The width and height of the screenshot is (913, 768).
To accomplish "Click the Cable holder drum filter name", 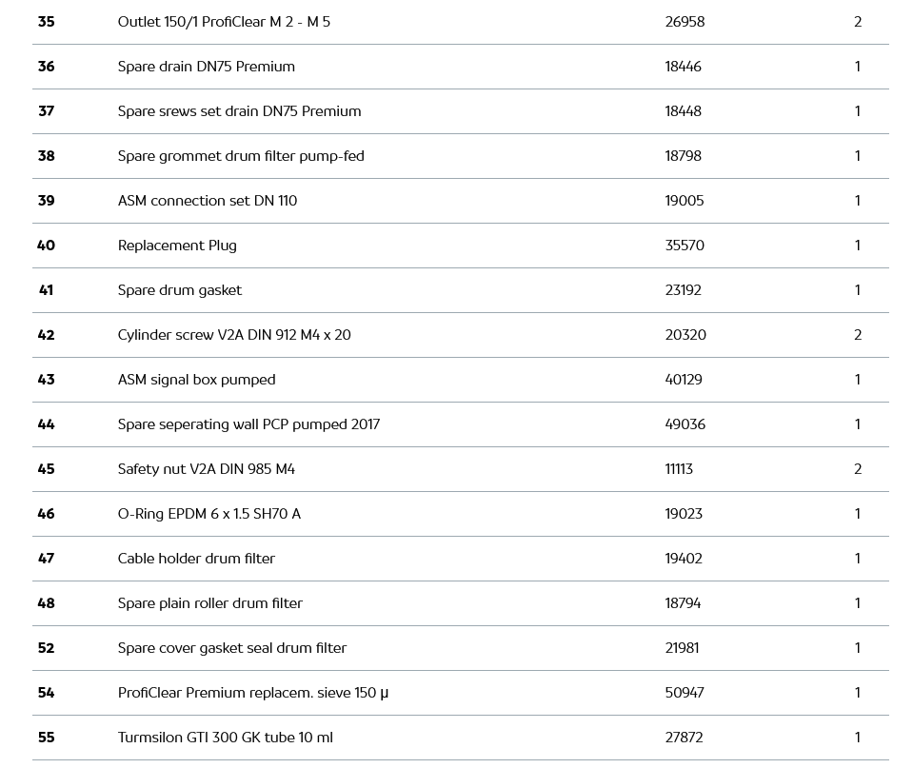I will [196, 559].
